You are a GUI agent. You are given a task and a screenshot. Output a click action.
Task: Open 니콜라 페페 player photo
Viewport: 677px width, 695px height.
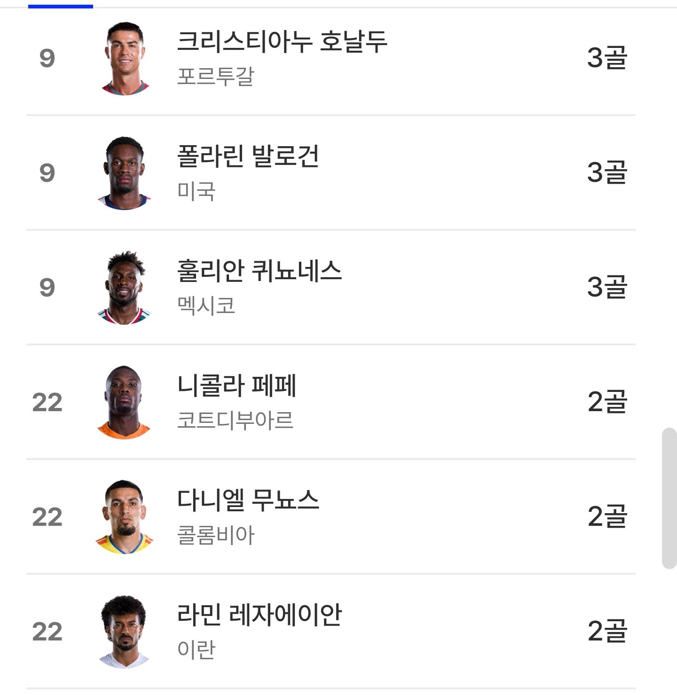click(124, 402)
